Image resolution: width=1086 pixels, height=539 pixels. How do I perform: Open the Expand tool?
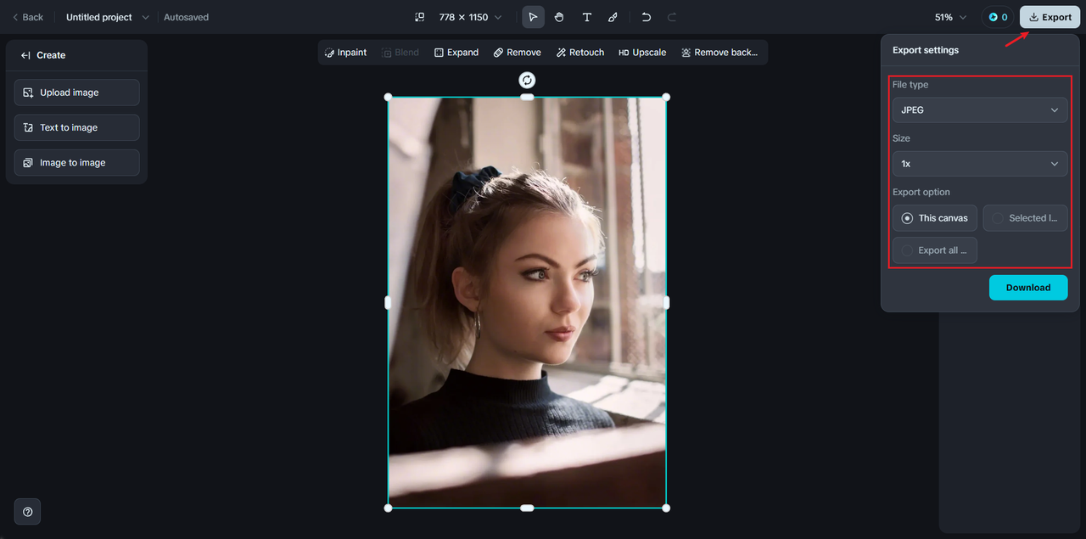[456, 53]
